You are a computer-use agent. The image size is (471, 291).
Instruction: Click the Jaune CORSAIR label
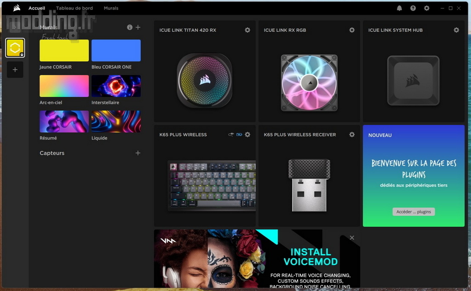pyautogui.click(x=56, y=67)
